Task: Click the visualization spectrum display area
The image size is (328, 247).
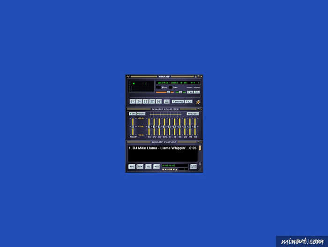Action: click(142, 86)
